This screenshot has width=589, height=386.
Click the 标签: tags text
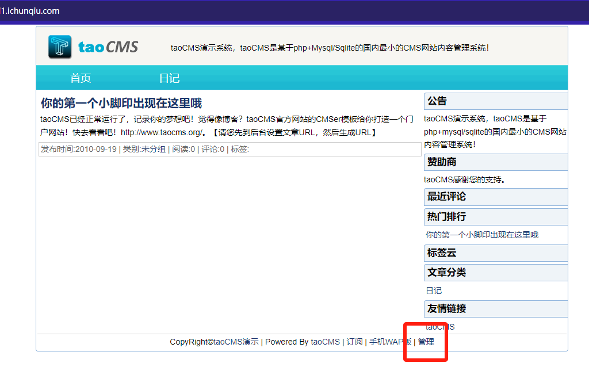tap(240, 149)
